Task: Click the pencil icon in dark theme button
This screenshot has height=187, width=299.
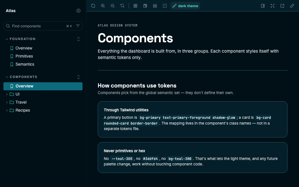Action: [x=174, y=6]
